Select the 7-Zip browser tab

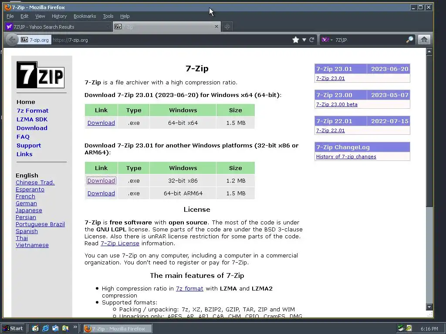click(167, 27)
